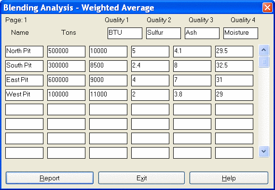
Task: Click East Pit BTU value 9000
Action: point(108,81)
